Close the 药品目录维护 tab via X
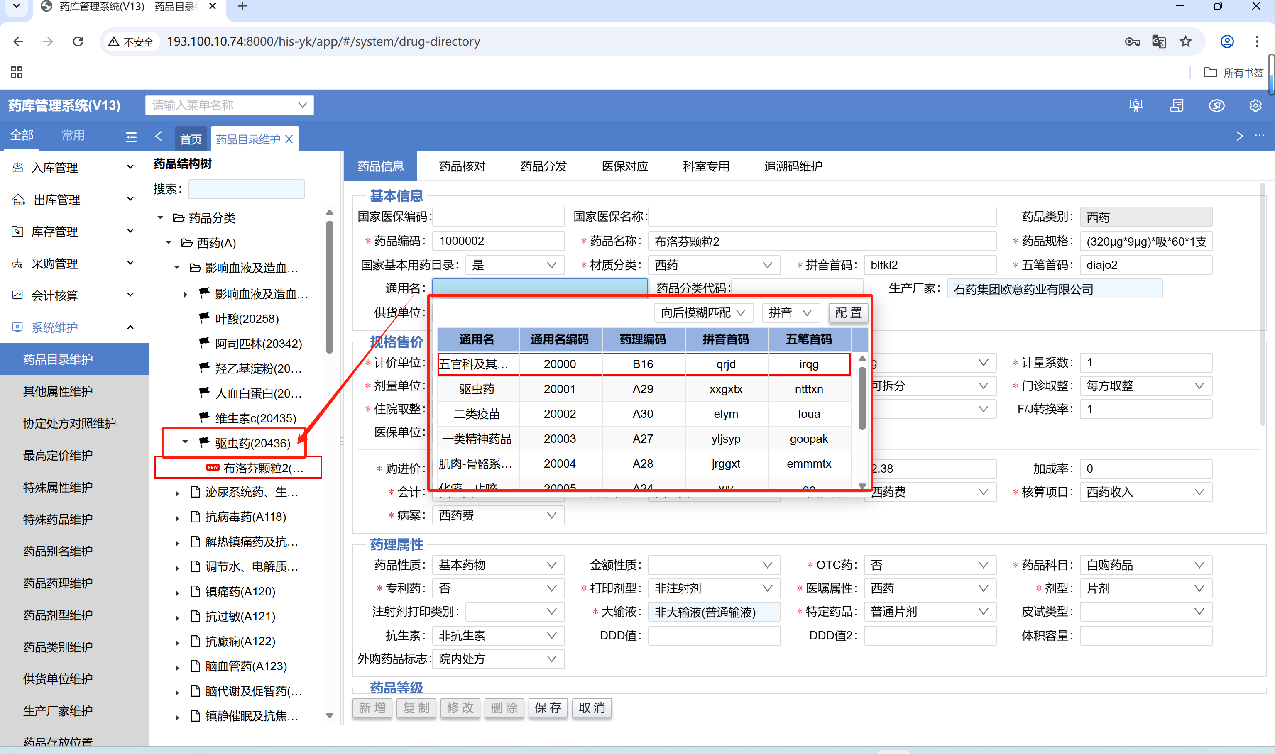 [289, 139]
